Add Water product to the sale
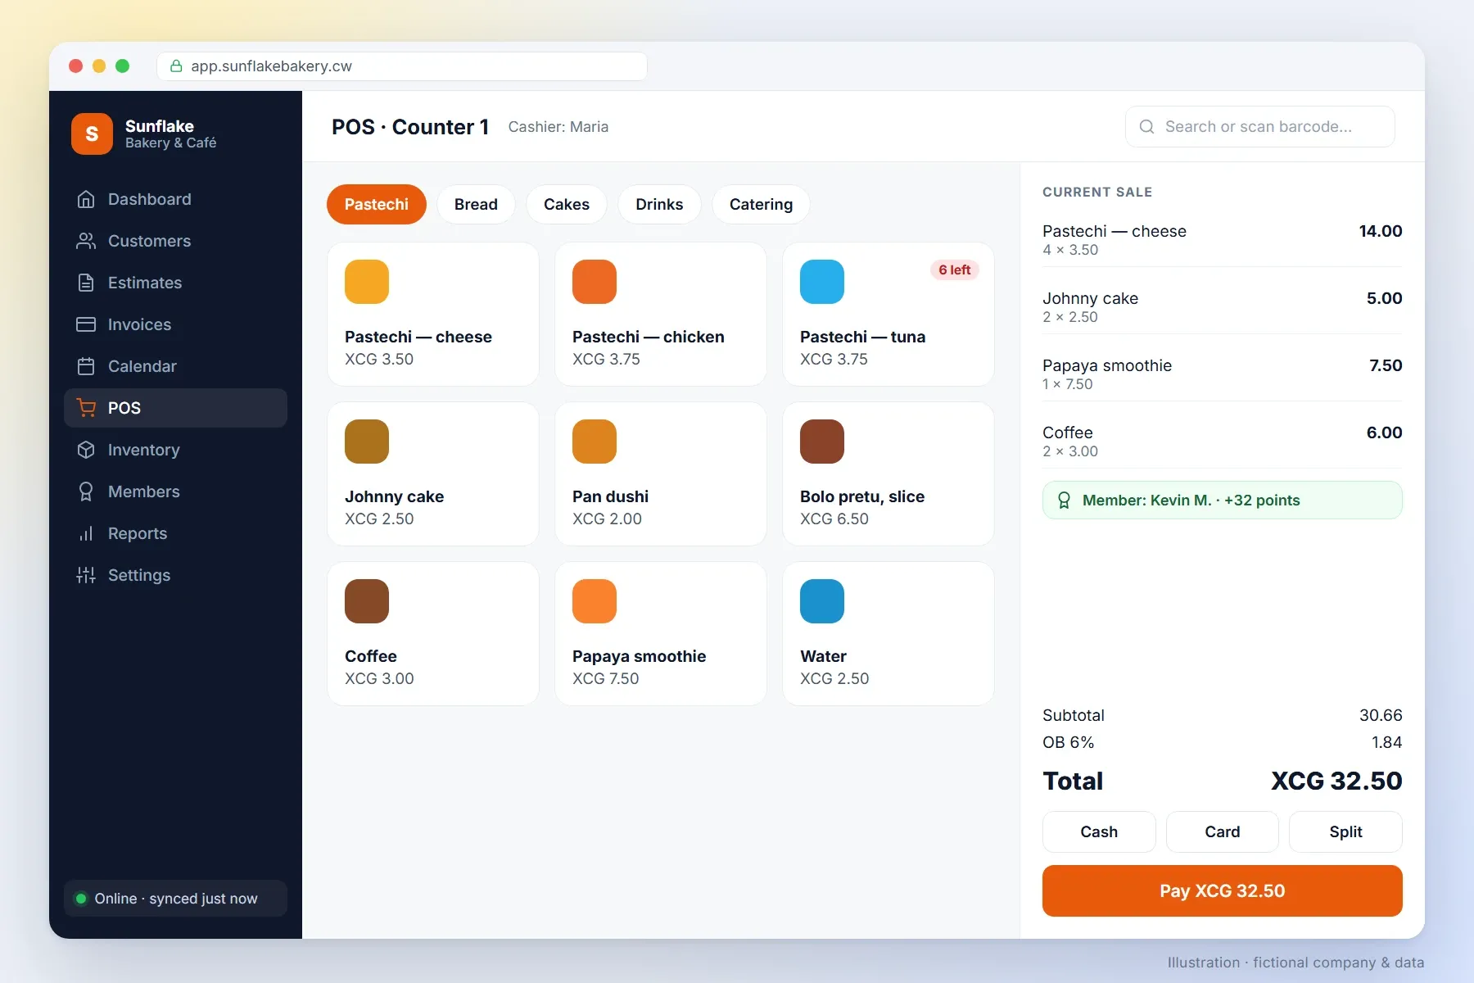Screen dimensions: 1474x983 pyautogui.click(x=888, y=633)
